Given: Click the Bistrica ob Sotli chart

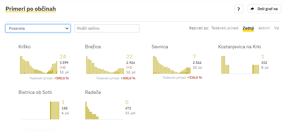Looking at the screenshot, I should tap(41, 110).
